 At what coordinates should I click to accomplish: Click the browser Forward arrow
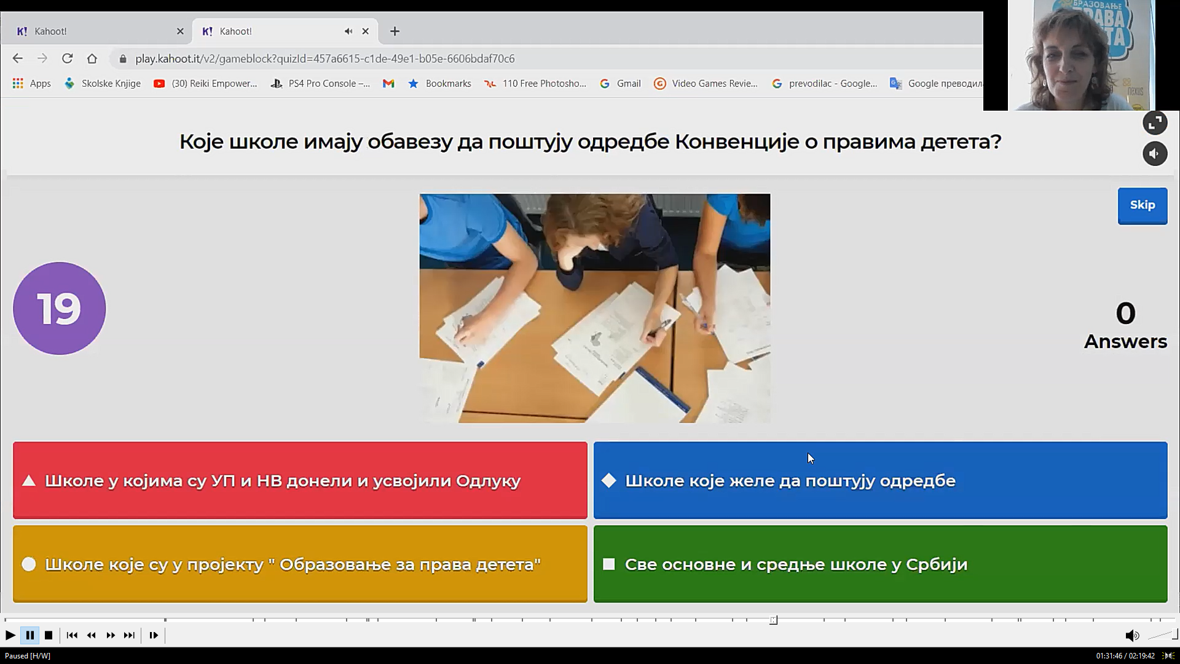42,58
